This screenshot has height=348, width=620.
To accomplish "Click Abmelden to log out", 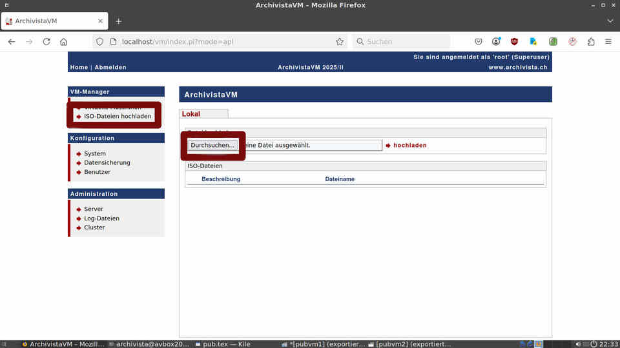I will [x=110, y=67].
